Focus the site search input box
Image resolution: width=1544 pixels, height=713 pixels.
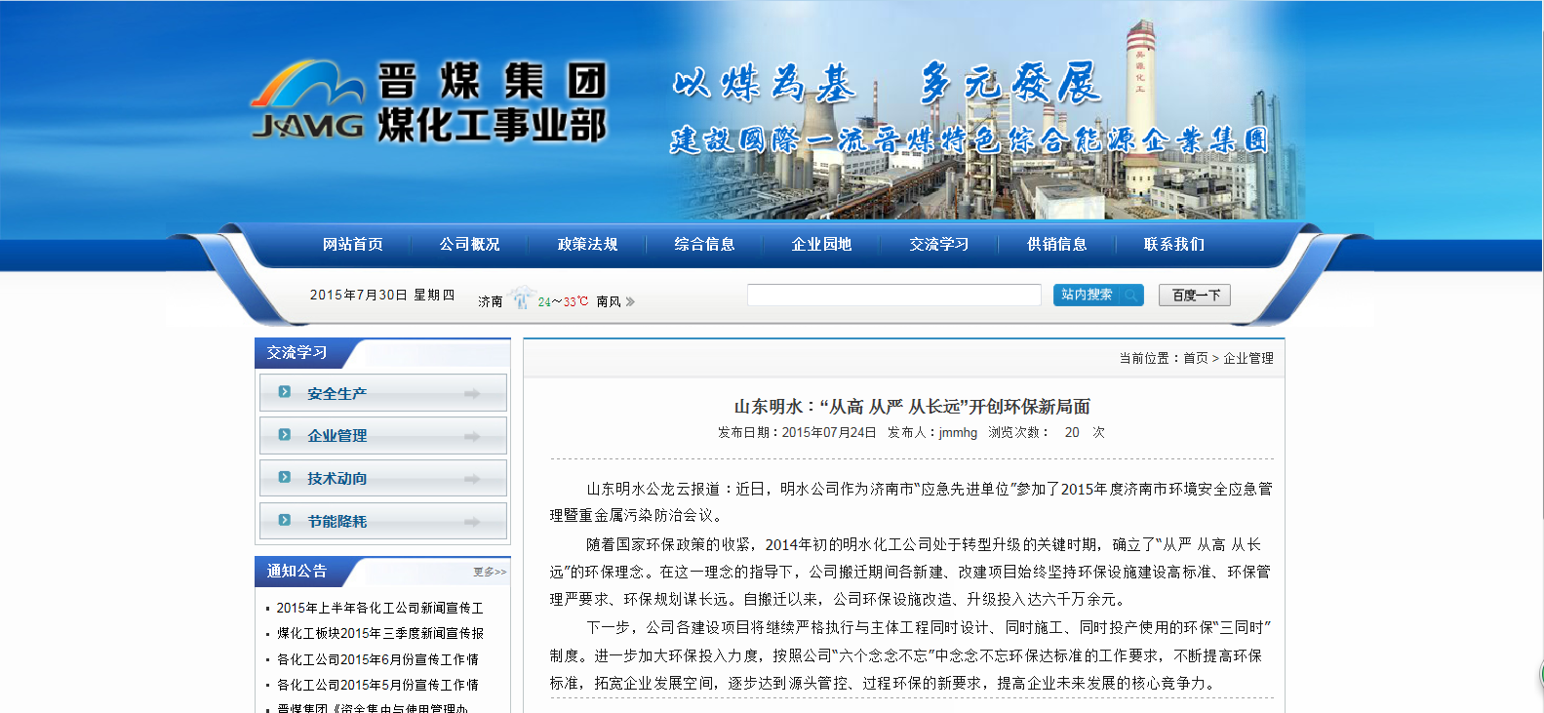pyautogui.click(x=894, y=295)
